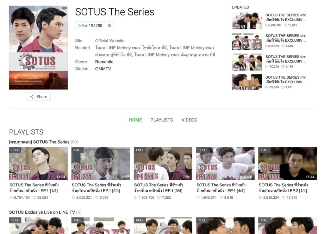Click the play icon beside 2,615,224 views
The height and width of the screenshot is (234, 324).
coord(260,197)
